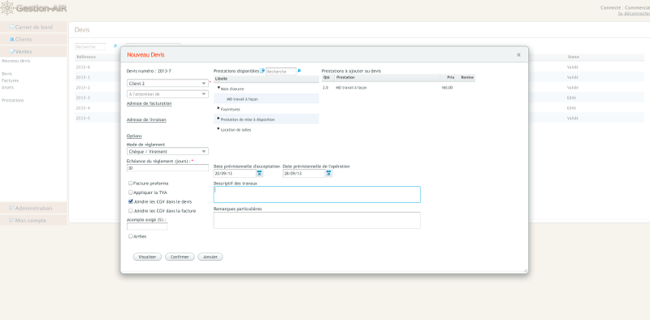Click Se déconnecter link
Viewport: 650px width, 320px height.
click(x=634, y=13)
